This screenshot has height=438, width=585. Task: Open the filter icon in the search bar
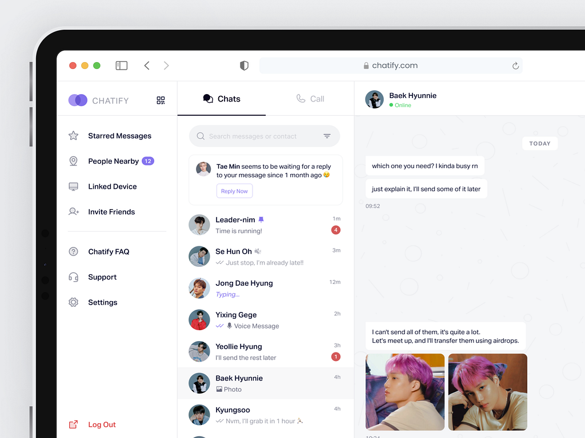(x=327, y=136)
